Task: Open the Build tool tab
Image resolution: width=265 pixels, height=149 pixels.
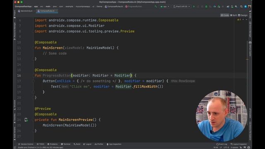Action: coord(77,144)
